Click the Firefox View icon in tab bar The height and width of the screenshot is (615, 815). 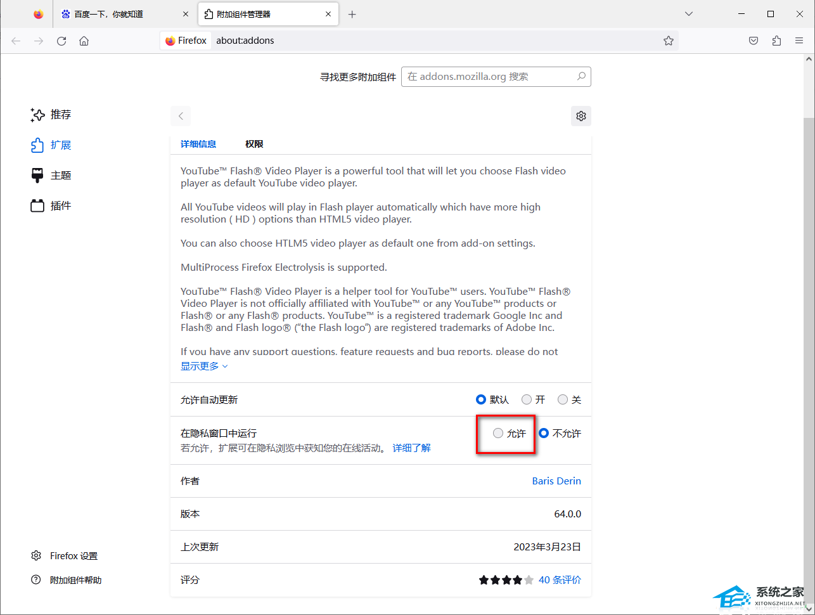[x=39, y=14]
